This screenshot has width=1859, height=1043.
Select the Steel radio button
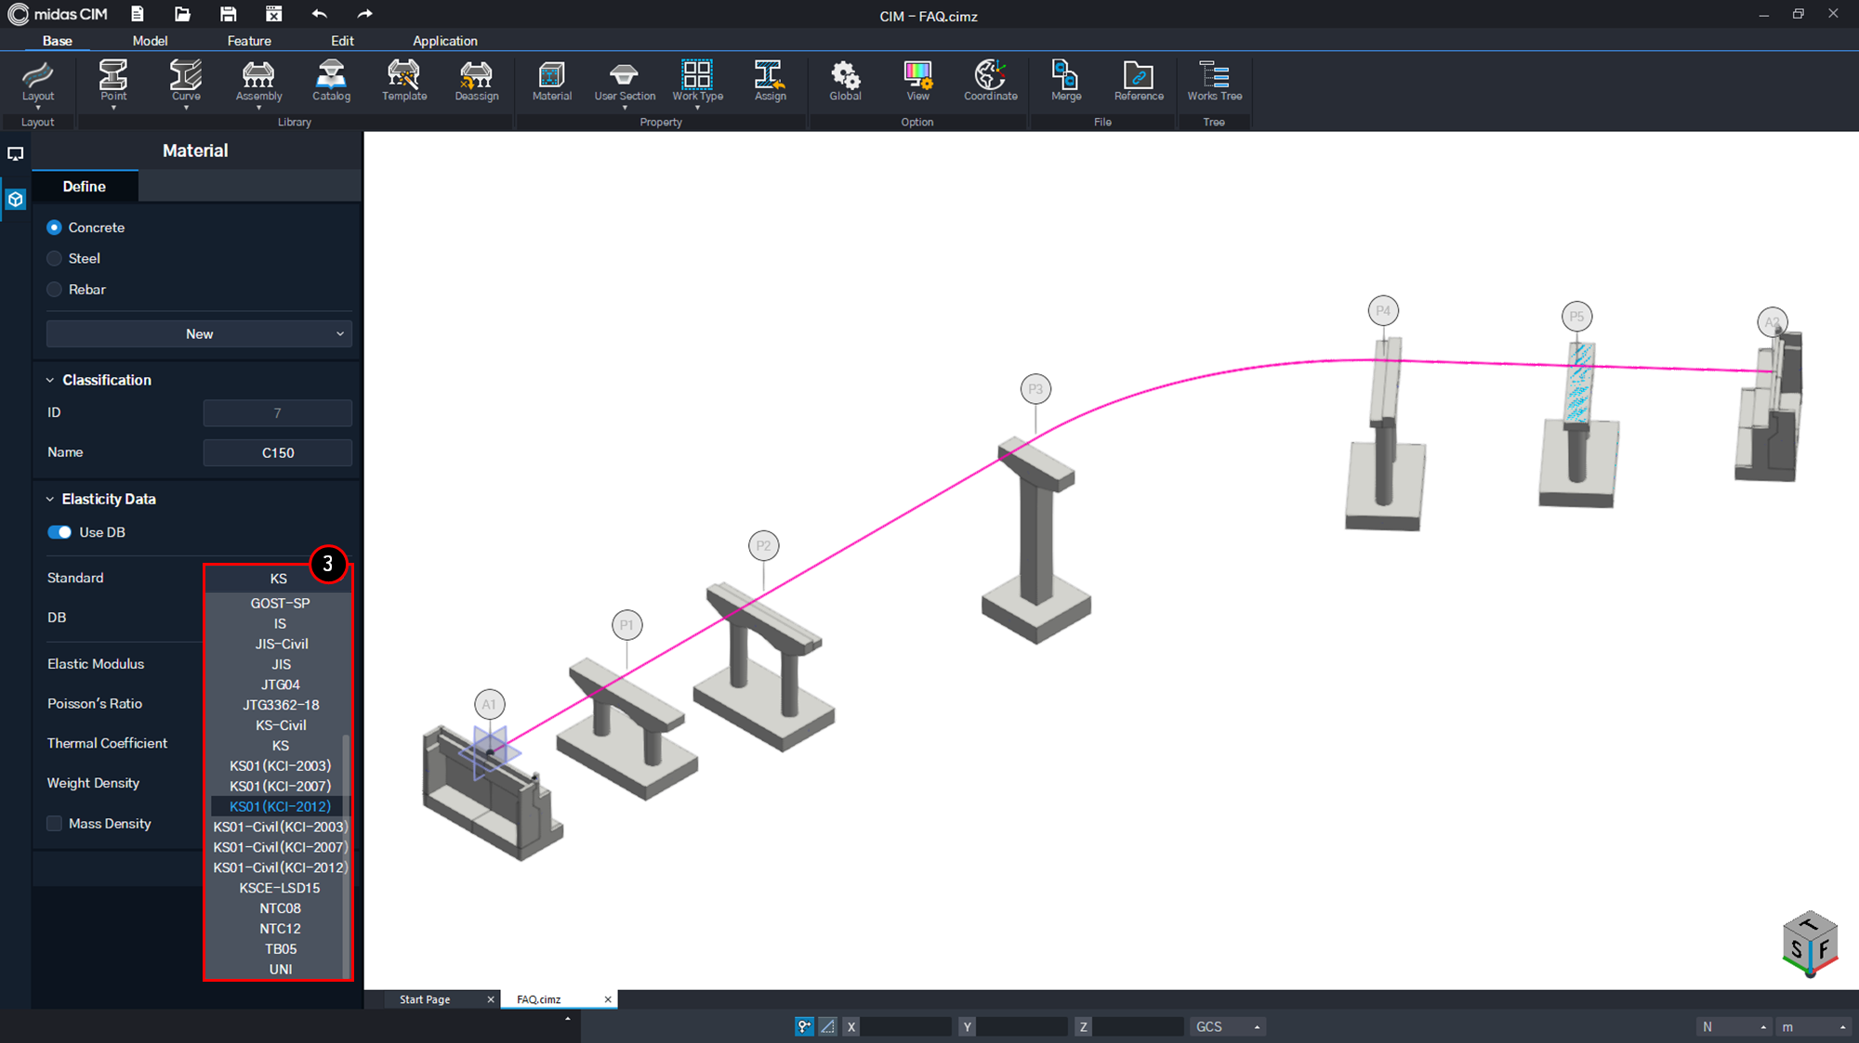pos(54,258)
